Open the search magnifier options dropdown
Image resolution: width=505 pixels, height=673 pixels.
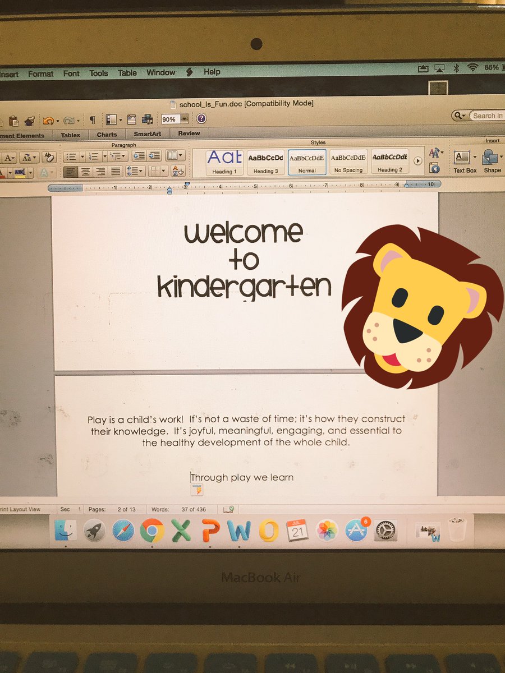(460, 115)
